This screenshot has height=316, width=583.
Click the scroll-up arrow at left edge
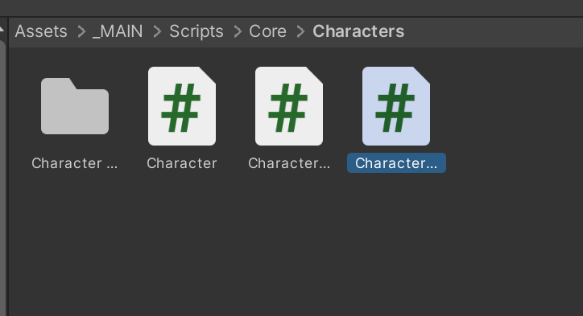pos(2,29)
